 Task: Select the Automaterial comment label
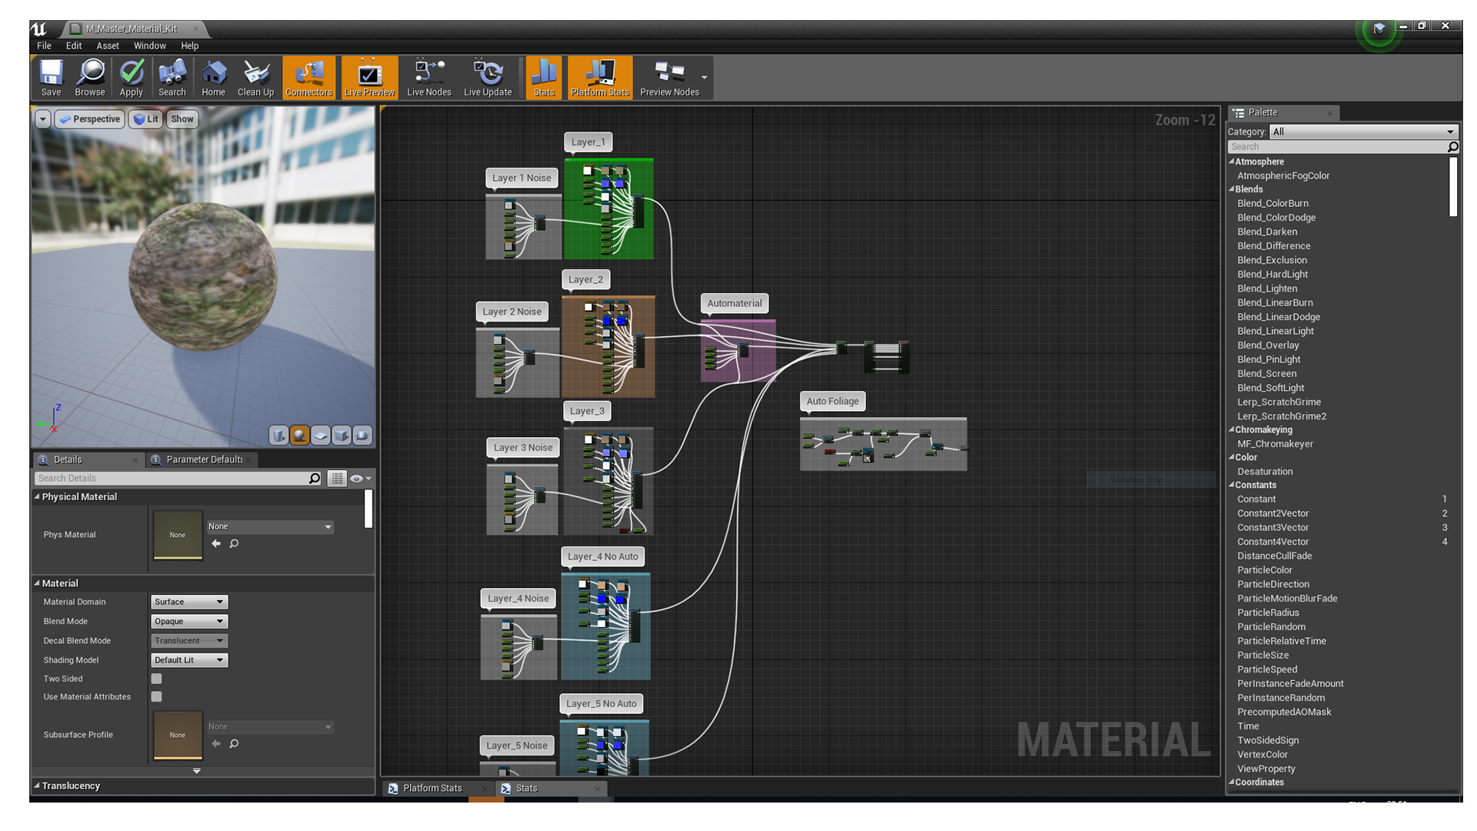click(x=735, y=303)
